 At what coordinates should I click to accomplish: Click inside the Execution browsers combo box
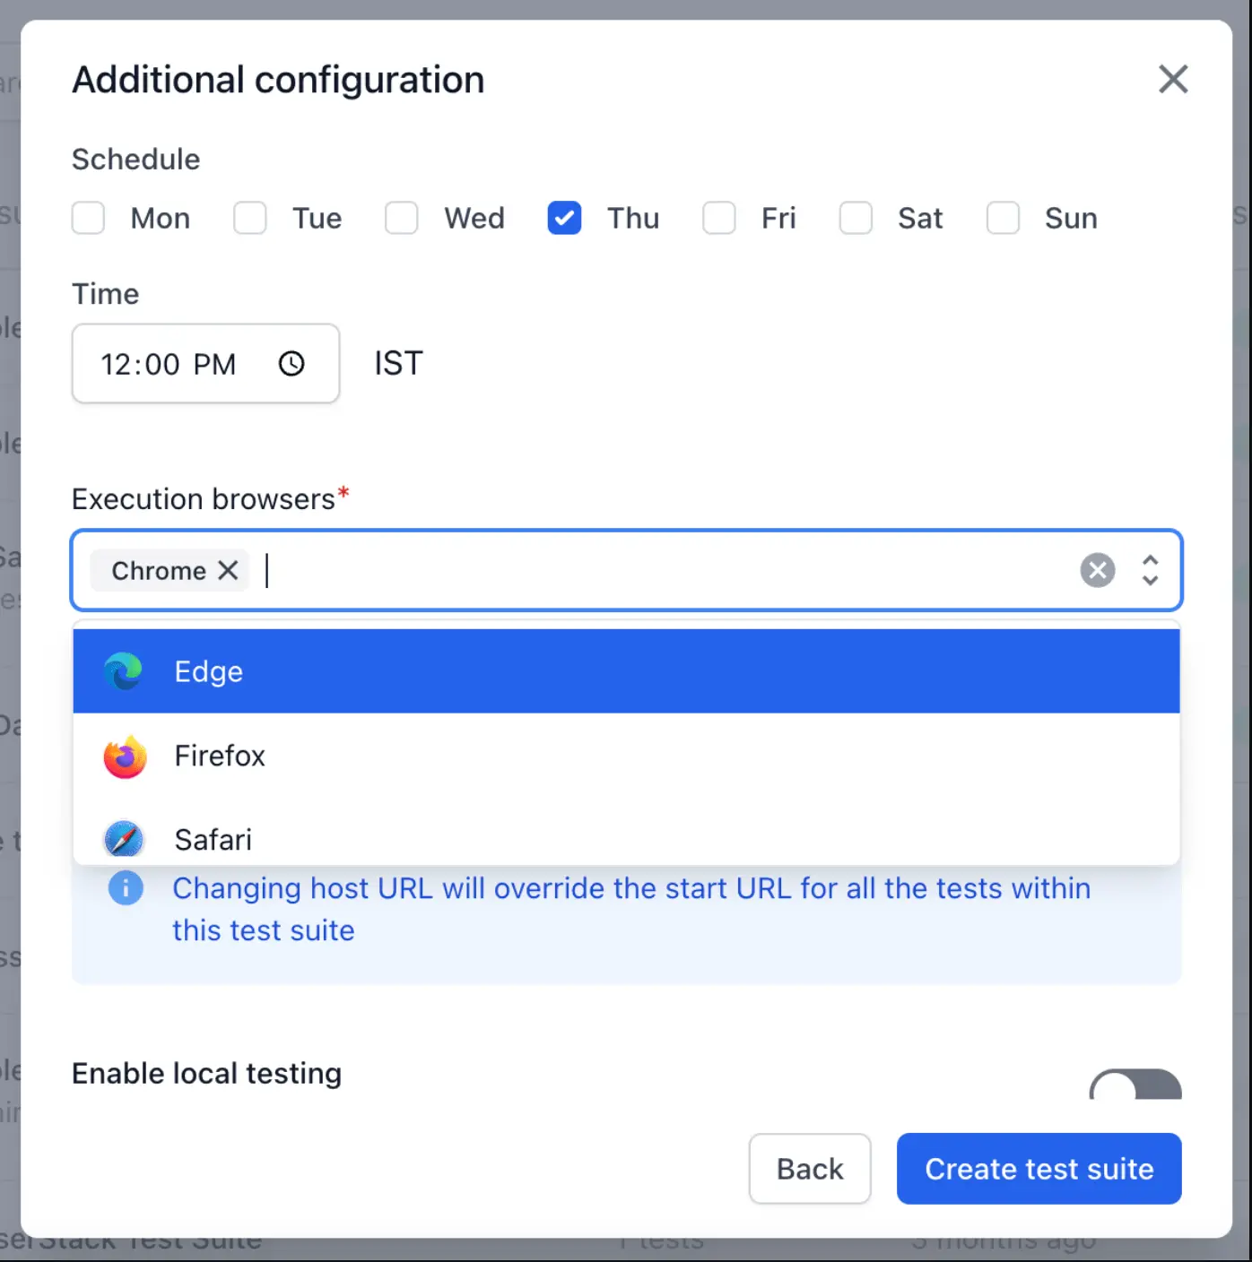(626, 570)
